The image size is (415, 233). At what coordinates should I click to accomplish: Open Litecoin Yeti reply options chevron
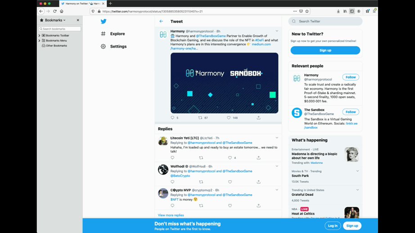(277, 138)
